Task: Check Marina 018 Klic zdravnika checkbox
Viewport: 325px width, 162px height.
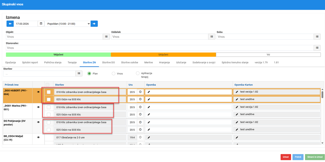Action: [49, 107]
